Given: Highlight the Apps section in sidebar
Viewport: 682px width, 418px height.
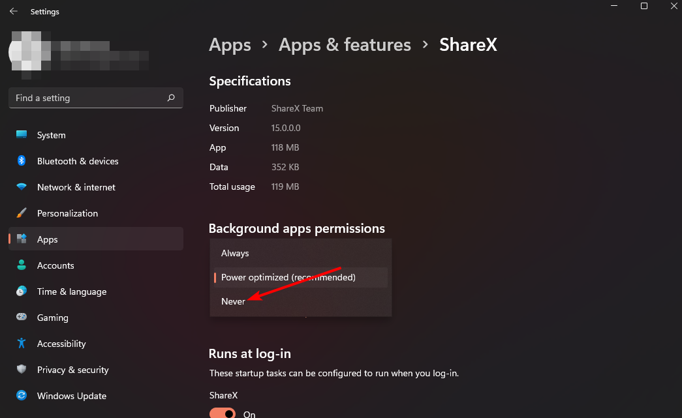Looking at the screenshot, I should coord(47,239).
